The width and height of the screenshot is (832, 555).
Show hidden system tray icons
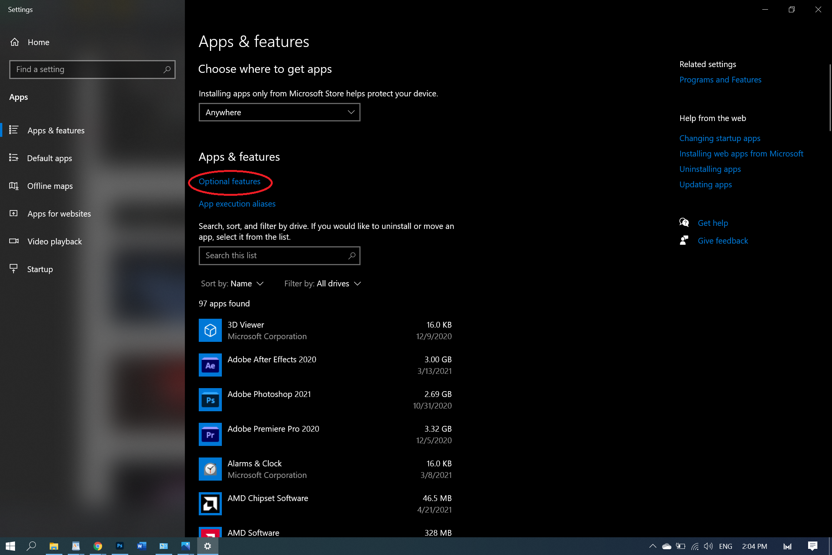653,546
